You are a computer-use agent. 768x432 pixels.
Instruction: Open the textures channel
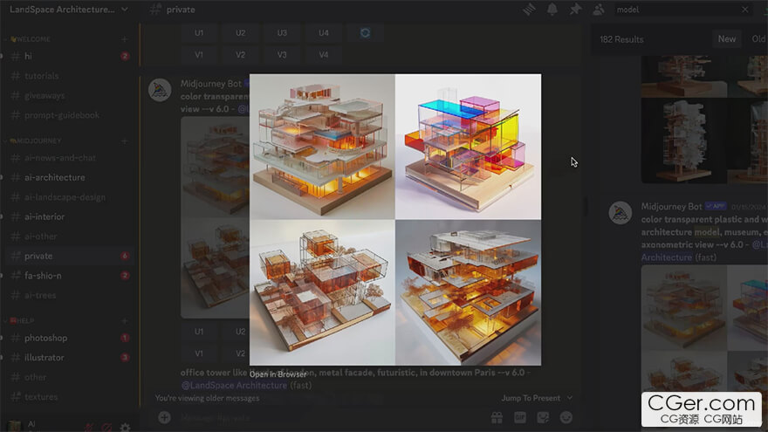point(70,397)
